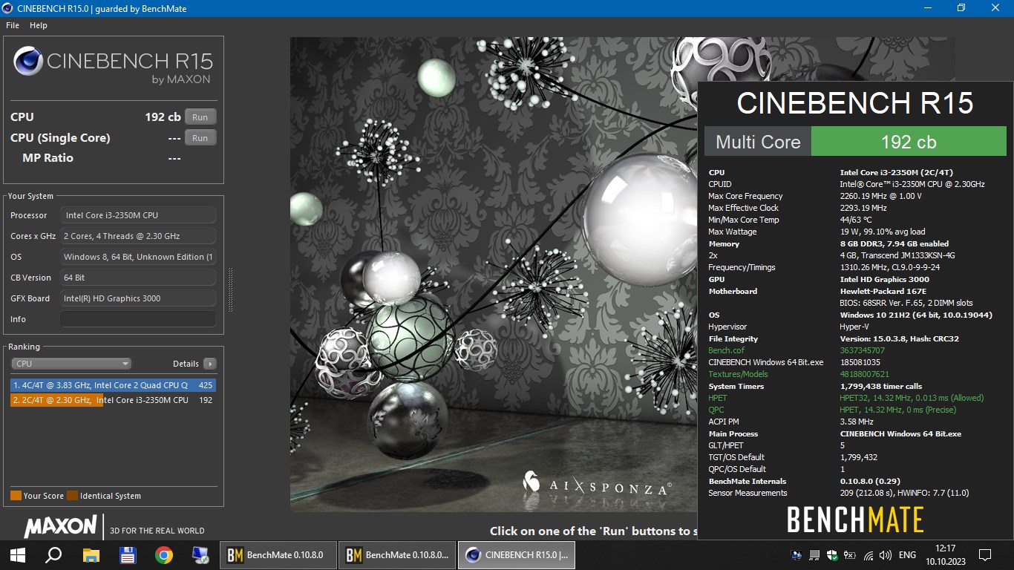Click the Hyper-V hypervisor value

click(854, 327)
